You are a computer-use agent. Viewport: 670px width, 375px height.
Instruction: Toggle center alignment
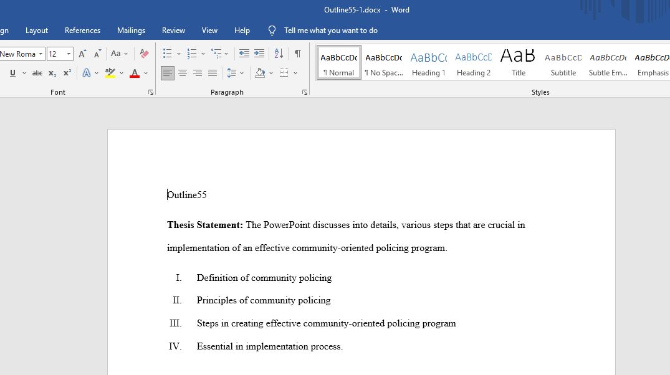pyautogui.click(x=183, y=73)
